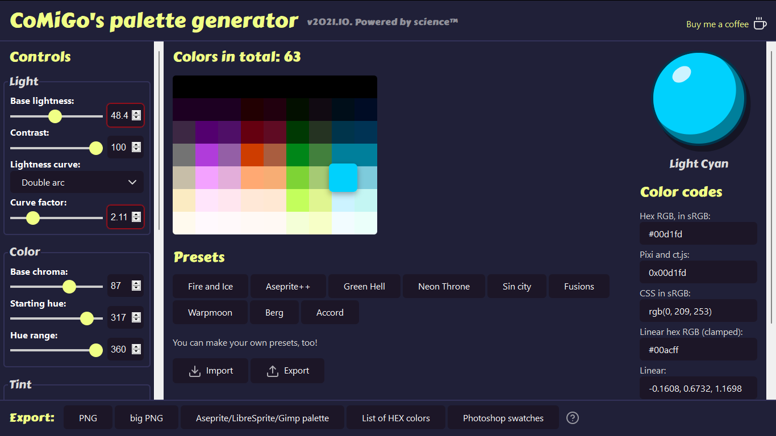
Task: Select the light pink-magenta palette swatch
Action: tap(207, 177)
